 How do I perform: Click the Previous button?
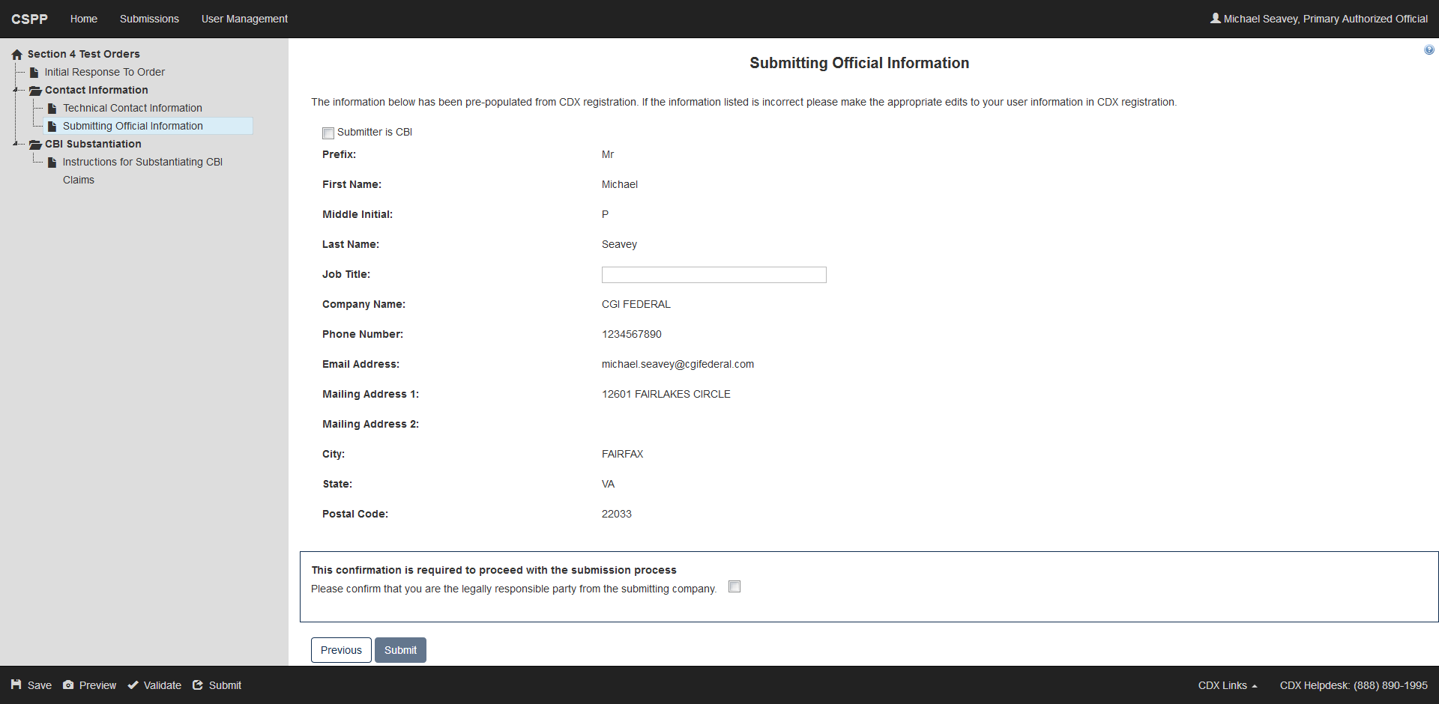341,650
